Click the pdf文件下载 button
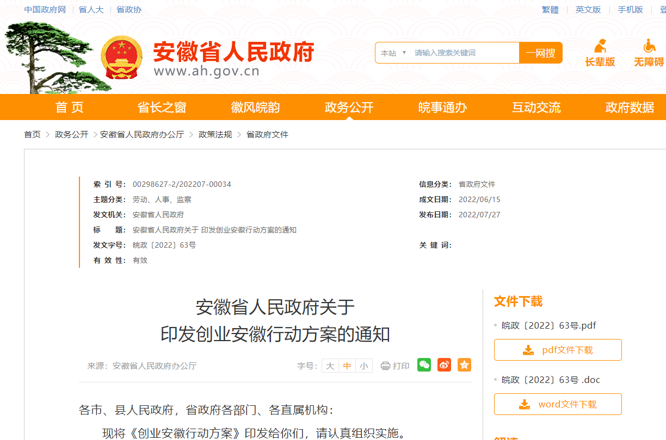 558,350
